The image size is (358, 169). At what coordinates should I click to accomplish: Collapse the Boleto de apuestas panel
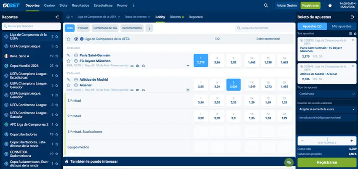tap(353, 17)
